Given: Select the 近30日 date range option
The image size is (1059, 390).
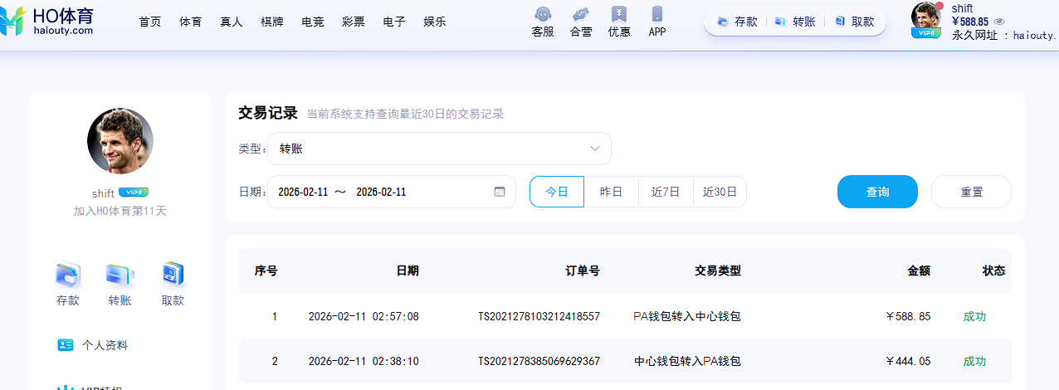Looking at the screenshot, I should 720,192.
